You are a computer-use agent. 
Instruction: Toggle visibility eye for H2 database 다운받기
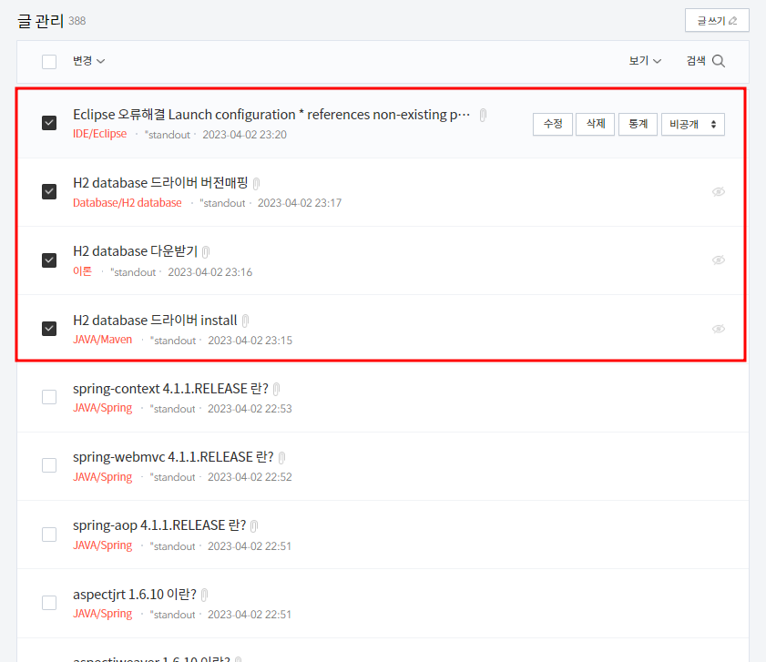tap(718, 260)
